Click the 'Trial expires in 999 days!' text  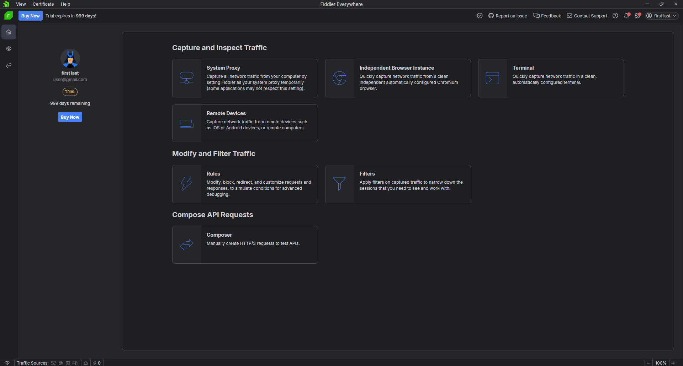coord(71,16)
